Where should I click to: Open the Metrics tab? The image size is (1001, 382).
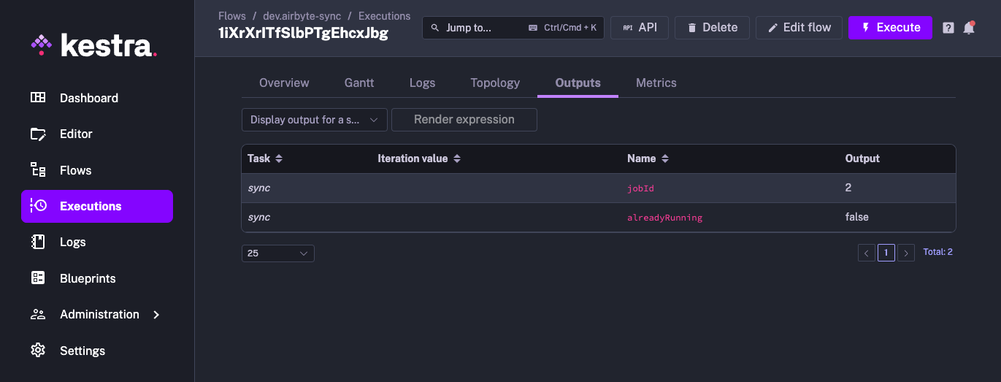[656, 83]
